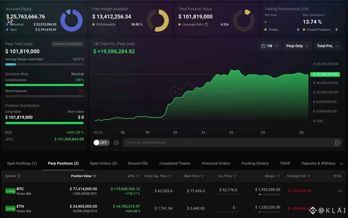
Task: Open the Total PnL dropdown
Action: [x=328, y=46]
